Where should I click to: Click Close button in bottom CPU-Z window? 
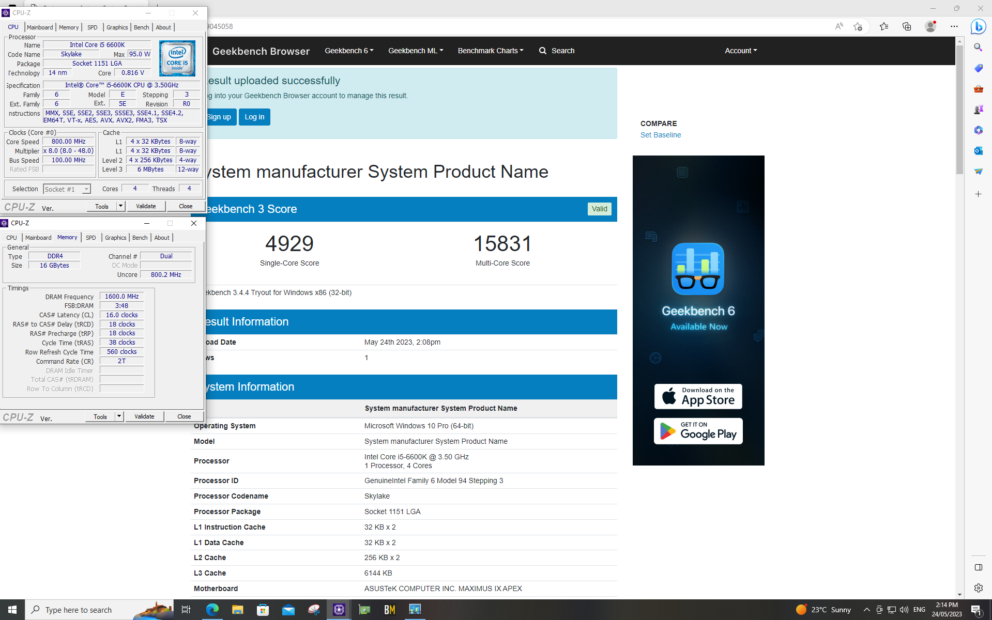click(x=184, y=416)
